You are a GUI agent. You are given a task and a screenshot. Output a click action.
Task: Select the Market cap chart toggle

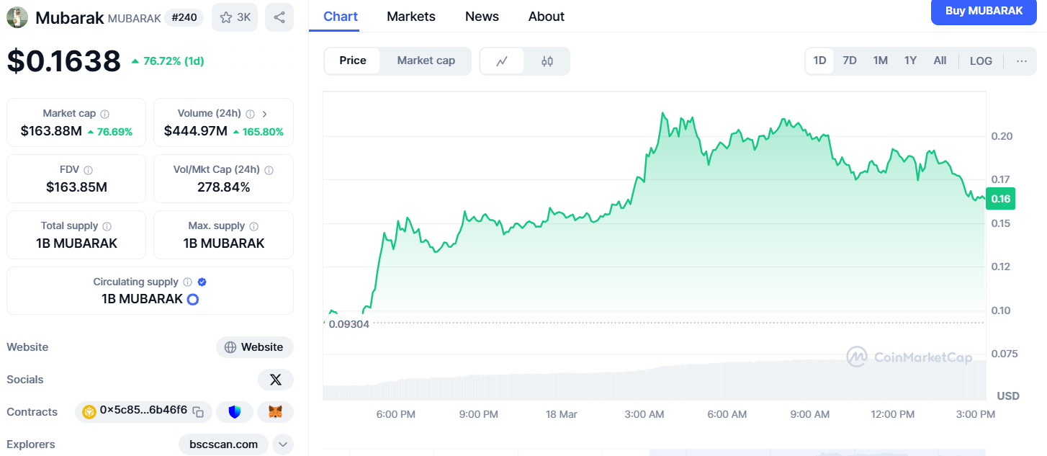pos(426,61)
